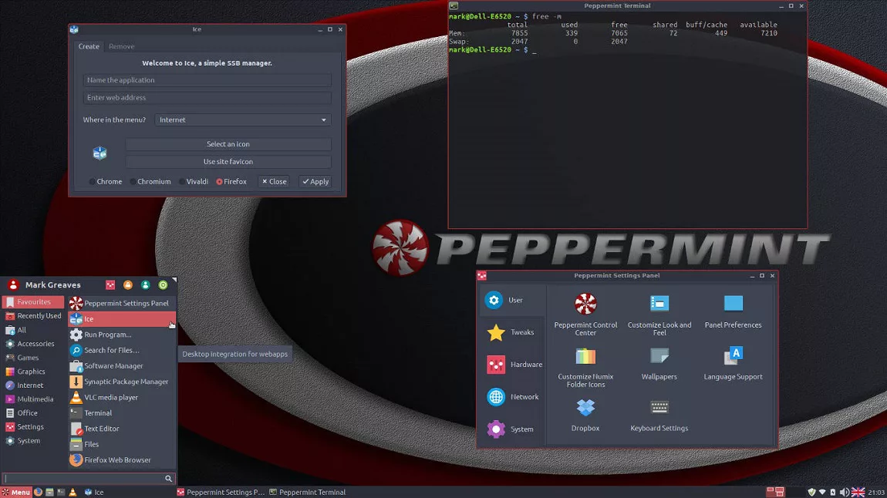
Task: Select the Firefox radio button
Action: coord(231,181)
